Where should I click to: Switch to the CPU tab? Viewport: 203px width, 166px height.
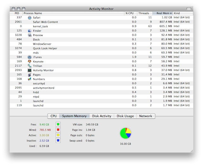54,116
